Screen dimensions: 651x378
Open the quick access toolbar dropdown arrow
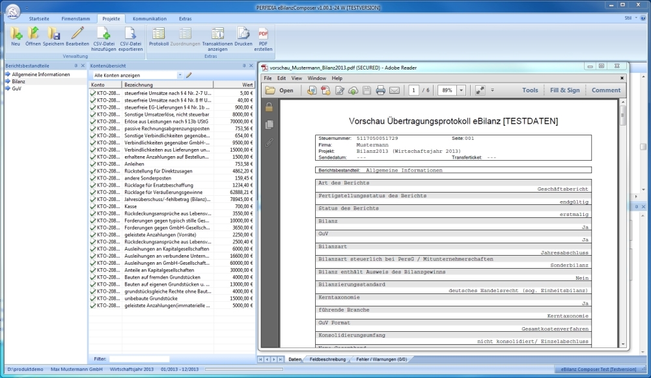click(27, 8)
